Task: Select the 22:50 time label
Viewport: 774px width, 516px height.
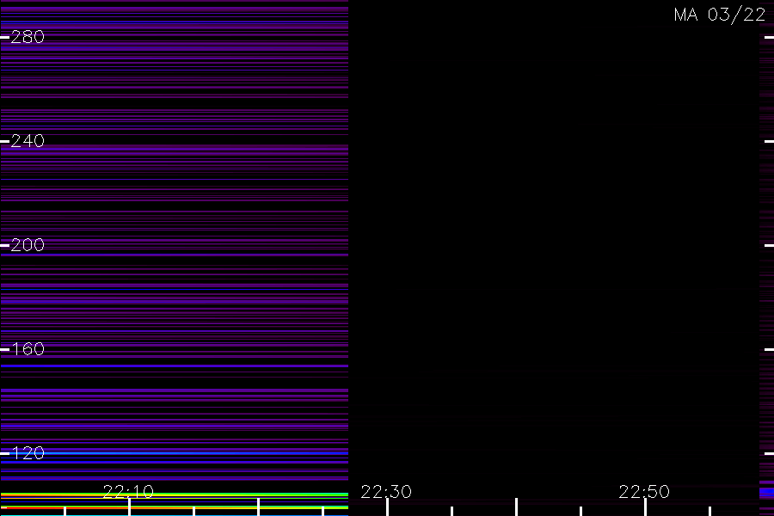Action: pos(644,492)
